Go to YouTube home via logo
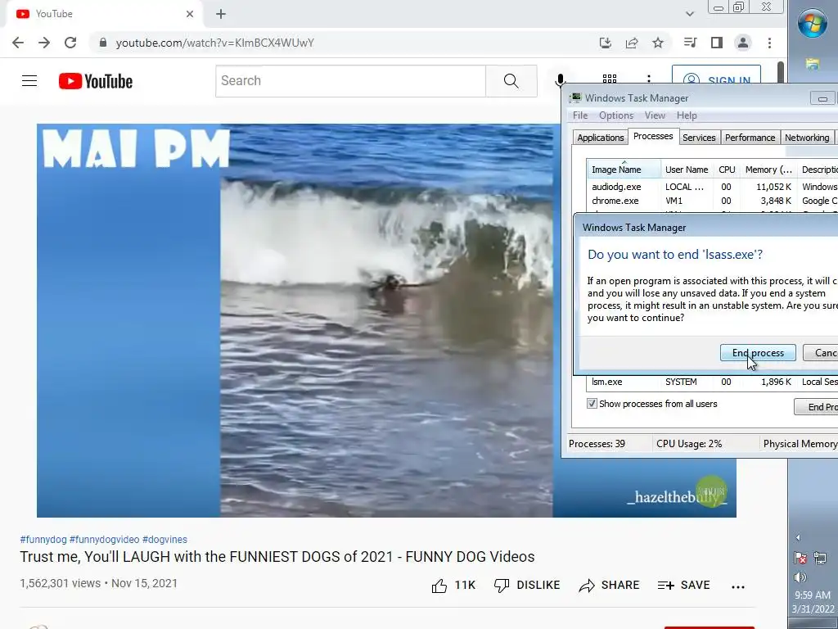Viewport: 838px width, 629px height. (x=96, y=81)
